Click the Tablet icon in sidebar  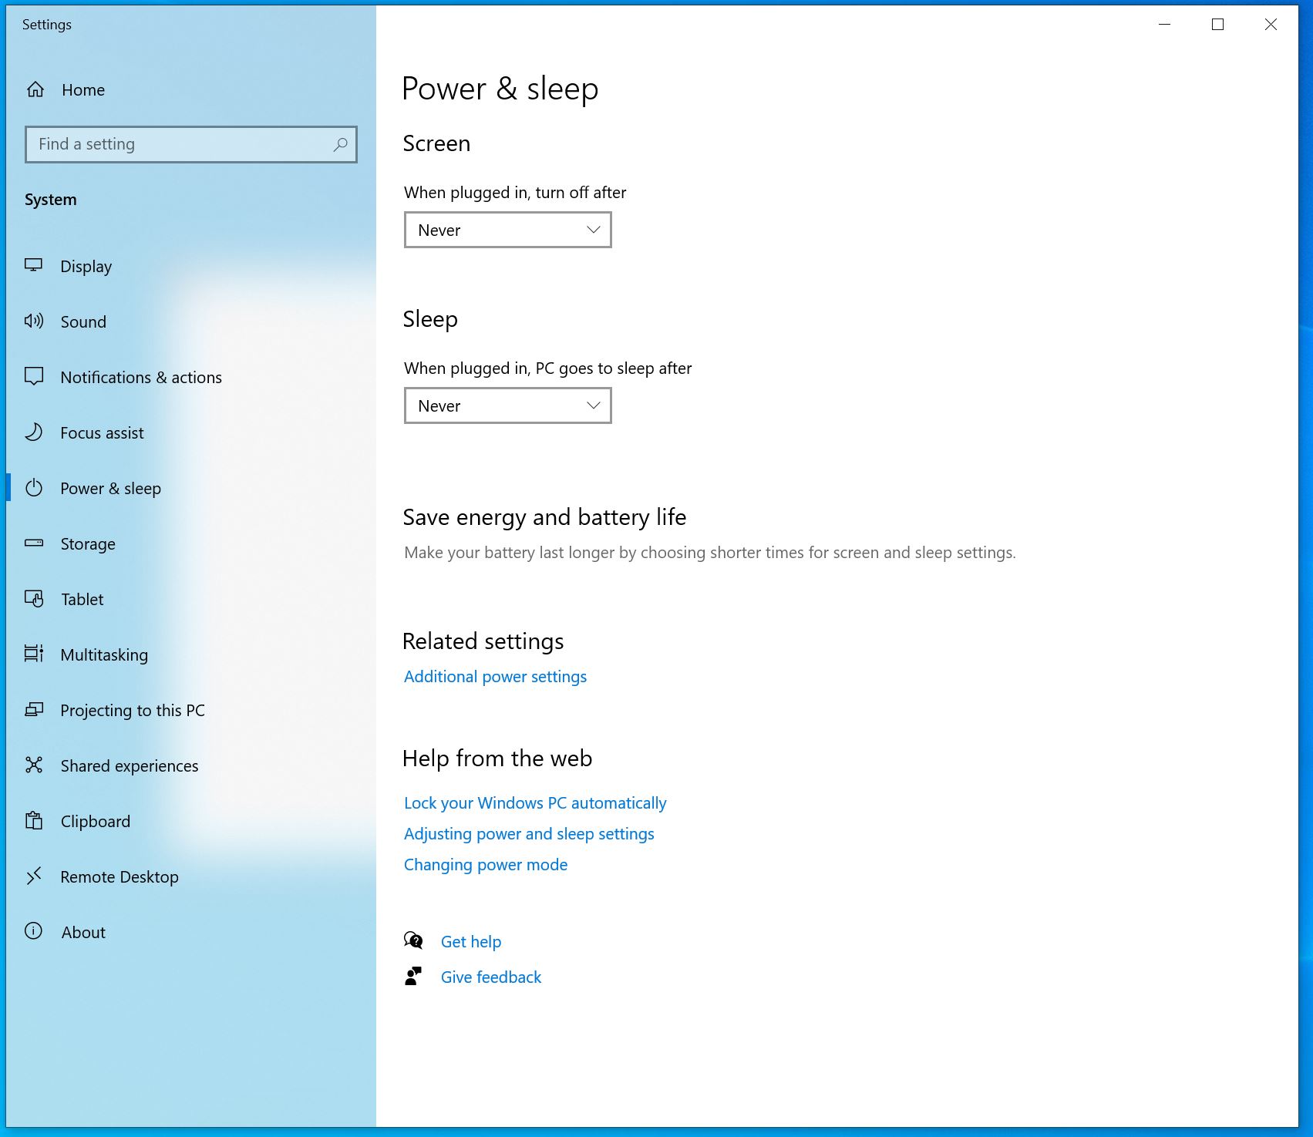pyautogui.click(x=34, y=599)
